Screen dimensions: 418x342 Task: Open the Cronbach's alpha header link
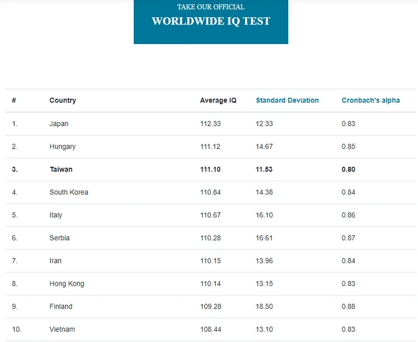click(x=371, y=100)
